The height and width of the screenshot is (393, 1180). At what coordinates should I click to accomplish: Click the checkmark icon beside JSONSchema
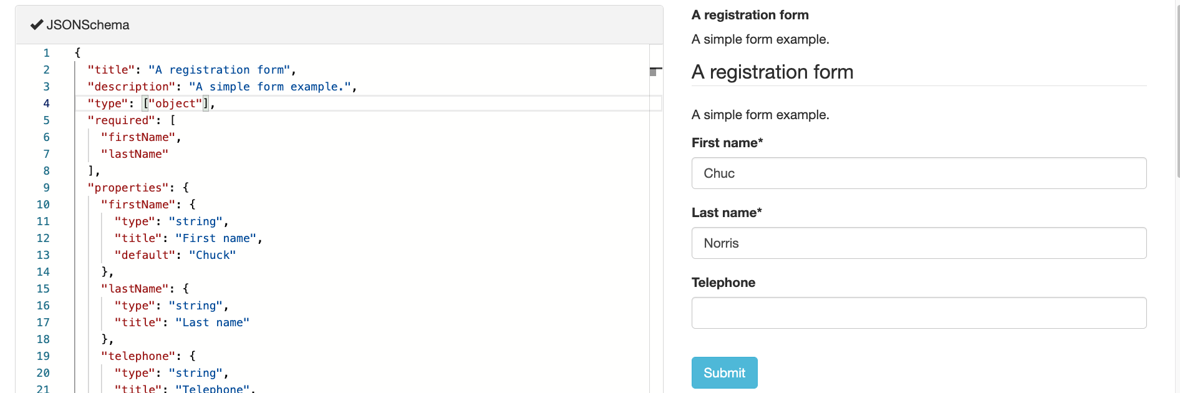tap(37, 25)
